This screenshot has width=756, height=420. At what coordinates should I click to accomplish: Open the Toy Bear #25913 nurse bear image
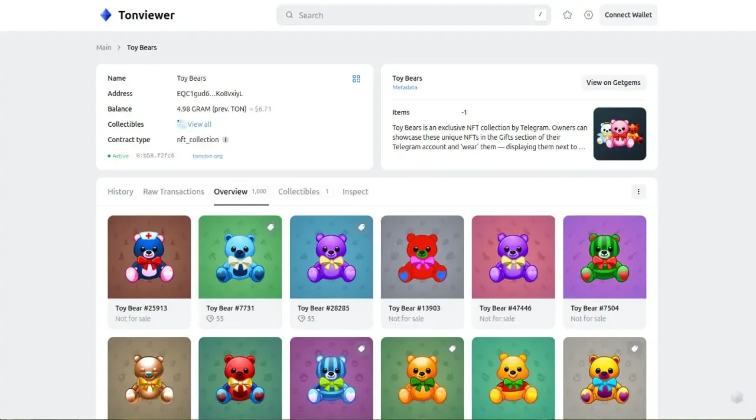coord(149,257)
